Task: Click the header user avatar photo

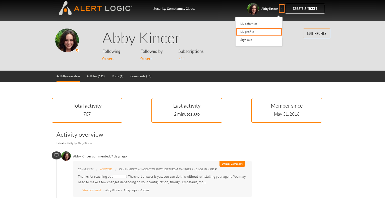Action: click(x=253, y=9)
